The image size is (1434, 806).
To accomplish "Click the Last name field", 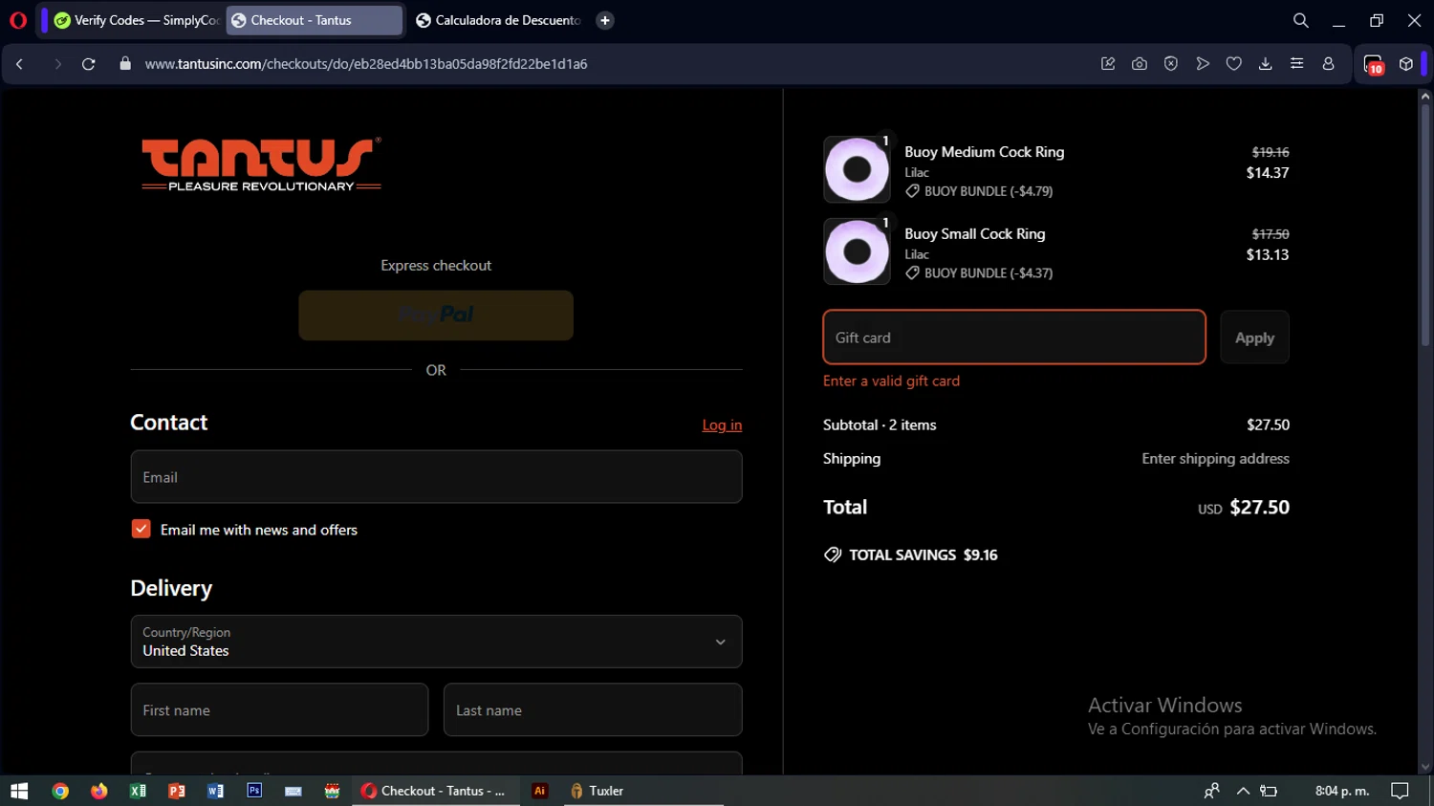I will (x=593, y=709).
